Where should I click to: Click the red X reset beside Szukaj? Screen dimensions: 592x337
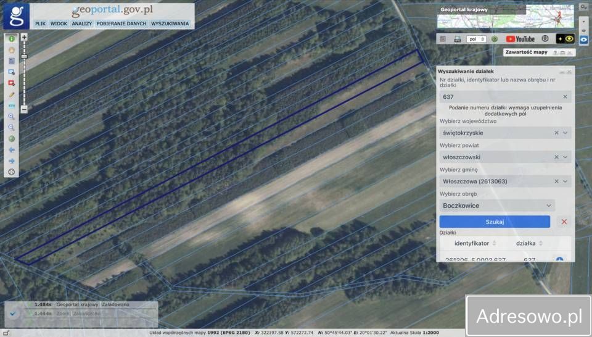click(x=564, y=222)
